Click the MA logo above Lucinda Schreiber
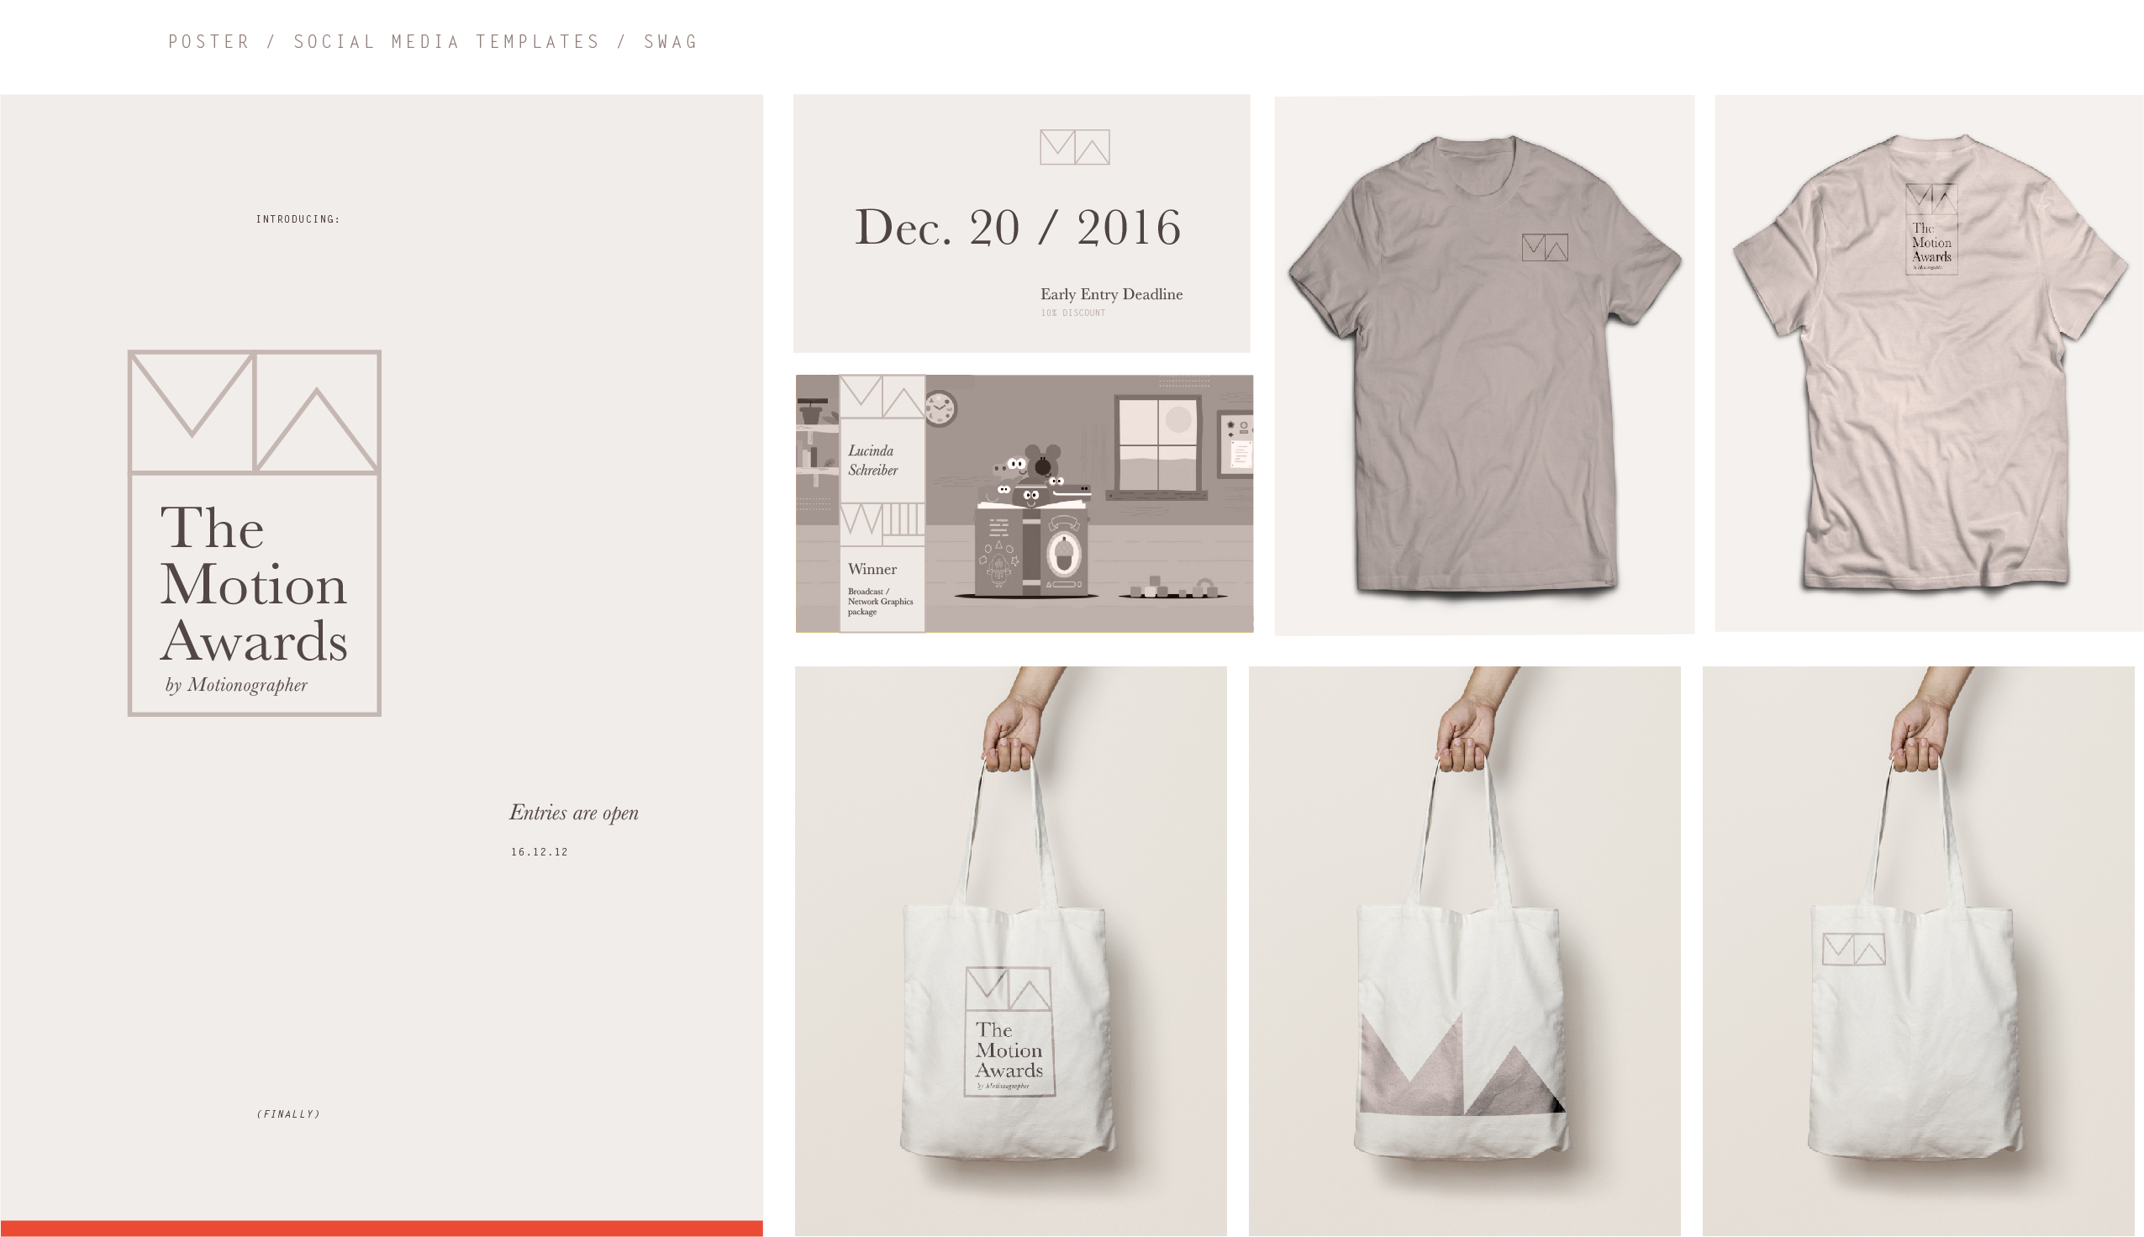 [x=882, y=397]
